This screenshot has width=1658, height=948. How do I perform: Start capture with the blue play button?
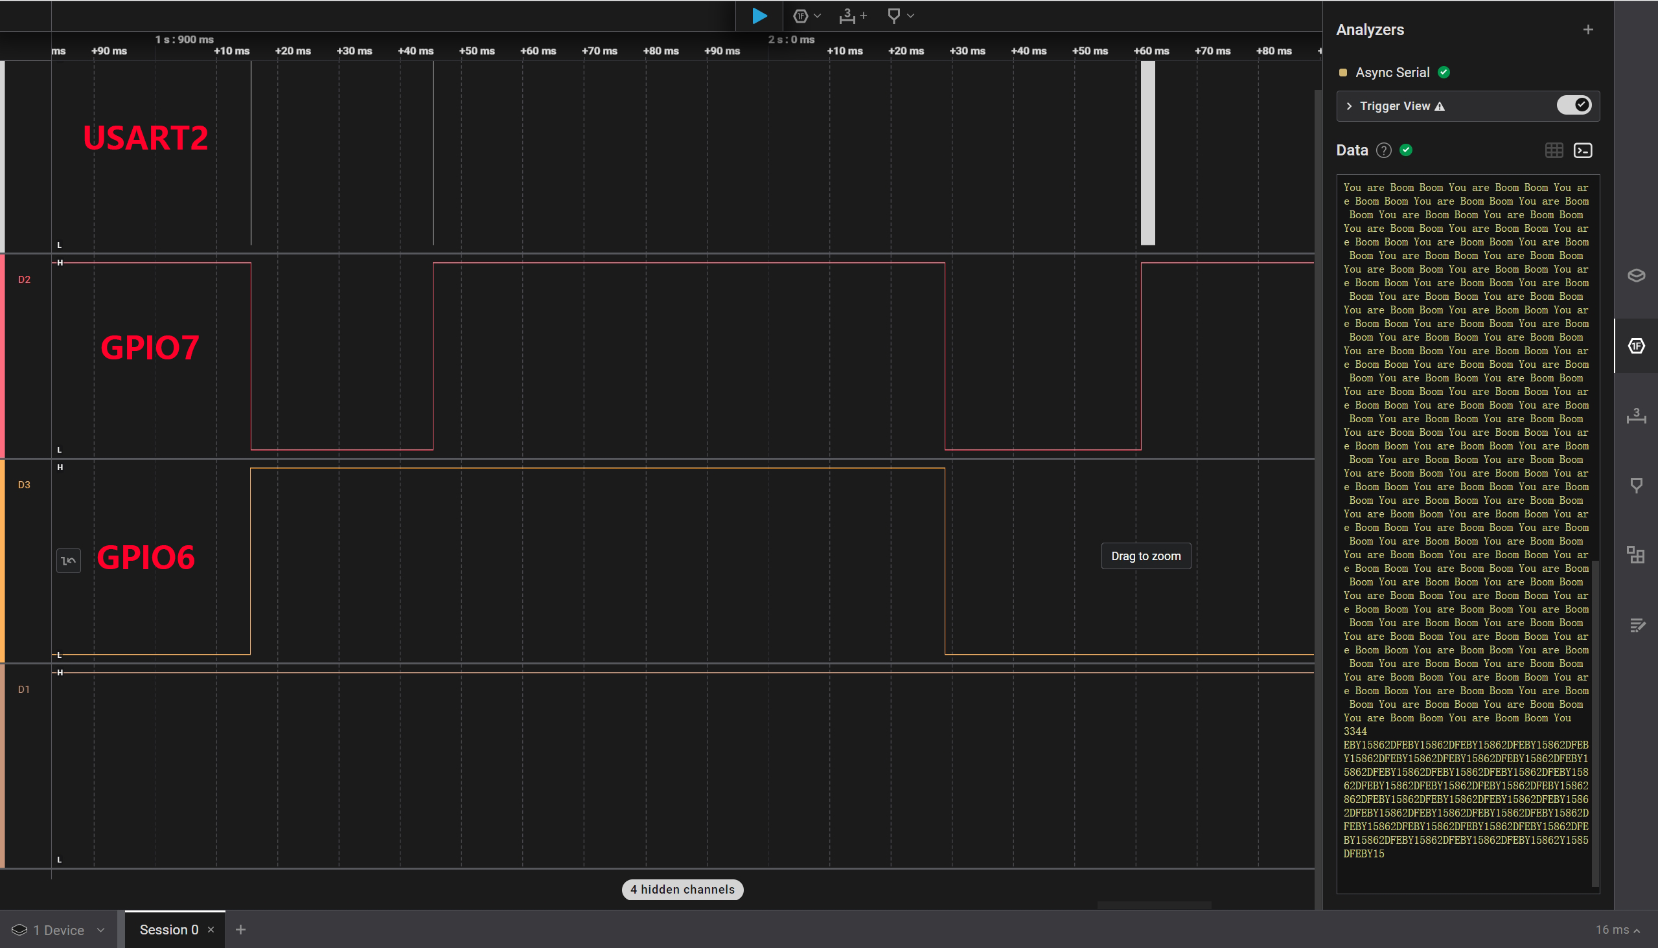[759, 16]
